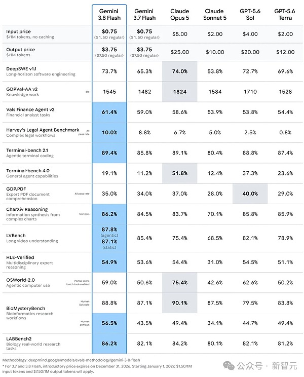Click the GPT-5.6 Terra column header
Screen dimensions: 304x377
[285, 14]
